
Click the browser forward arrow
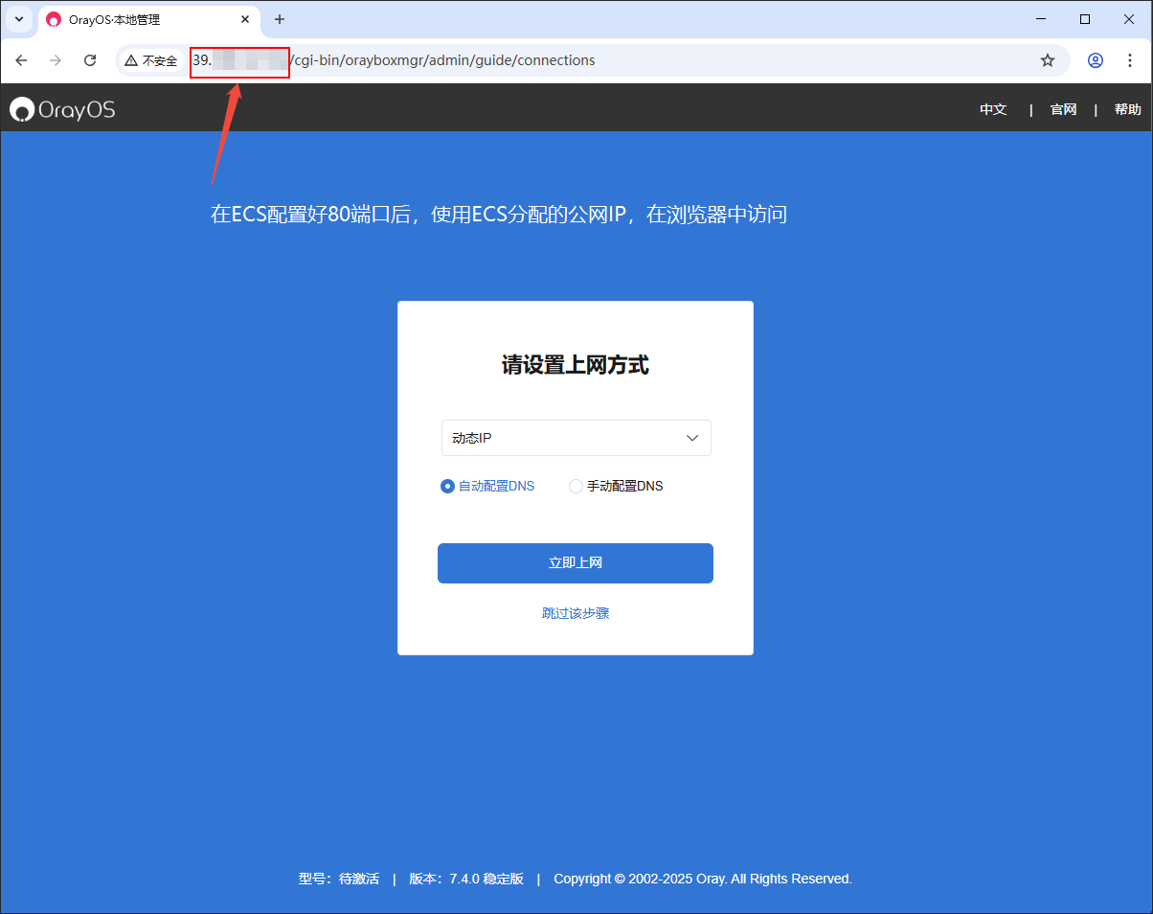point(56,60)
